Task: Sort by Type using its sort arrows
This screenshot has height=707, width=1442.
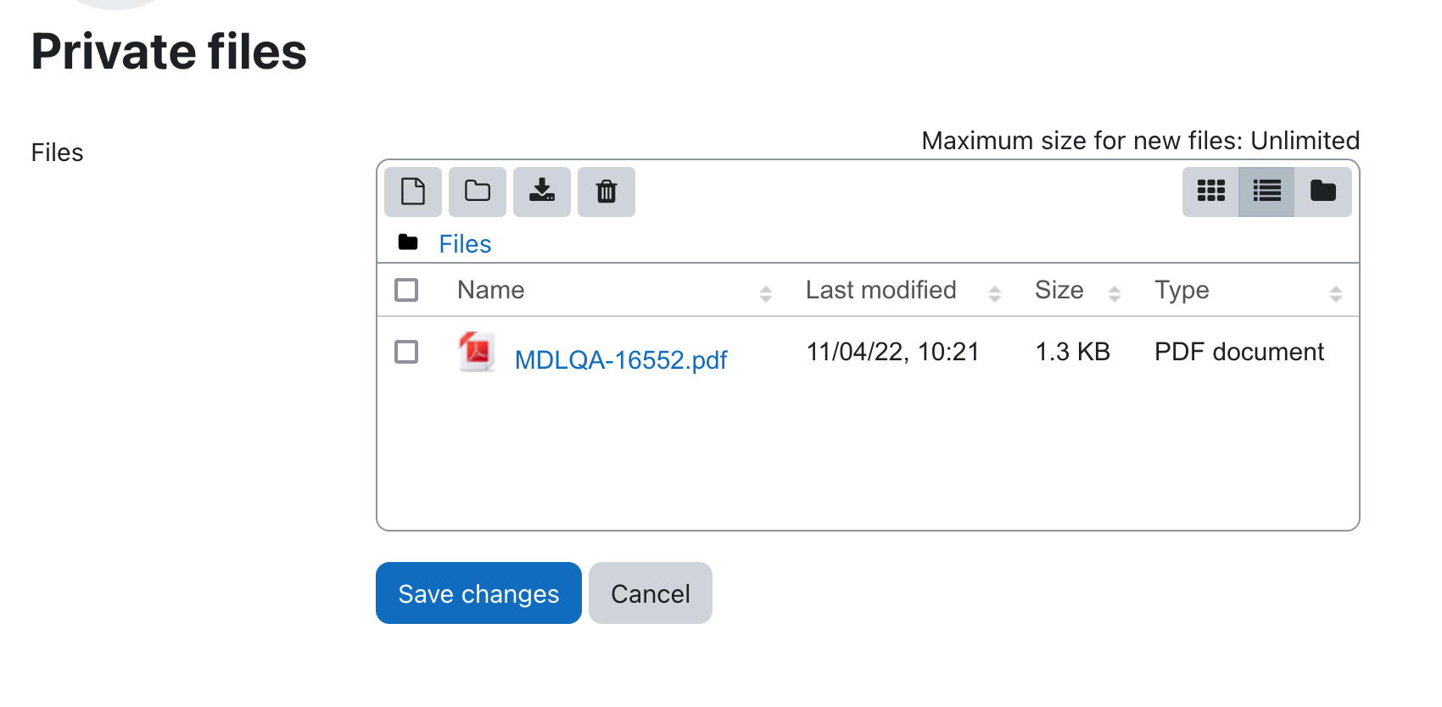Action: click(1336, 294)
